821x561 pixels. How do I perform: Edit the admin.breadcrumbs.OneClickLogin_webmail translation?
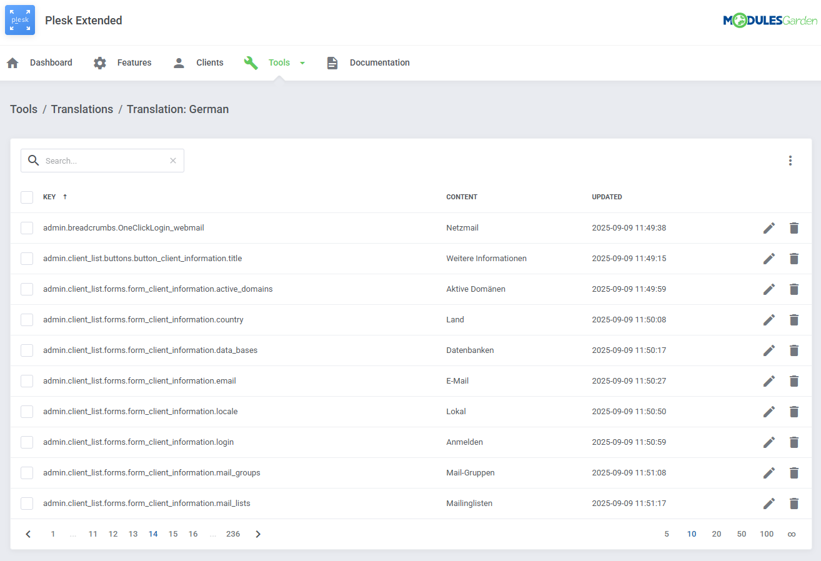[x=769, y=227]
